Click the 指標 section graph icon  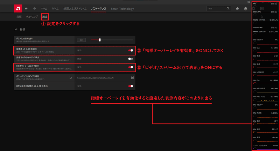coord(16,30)
